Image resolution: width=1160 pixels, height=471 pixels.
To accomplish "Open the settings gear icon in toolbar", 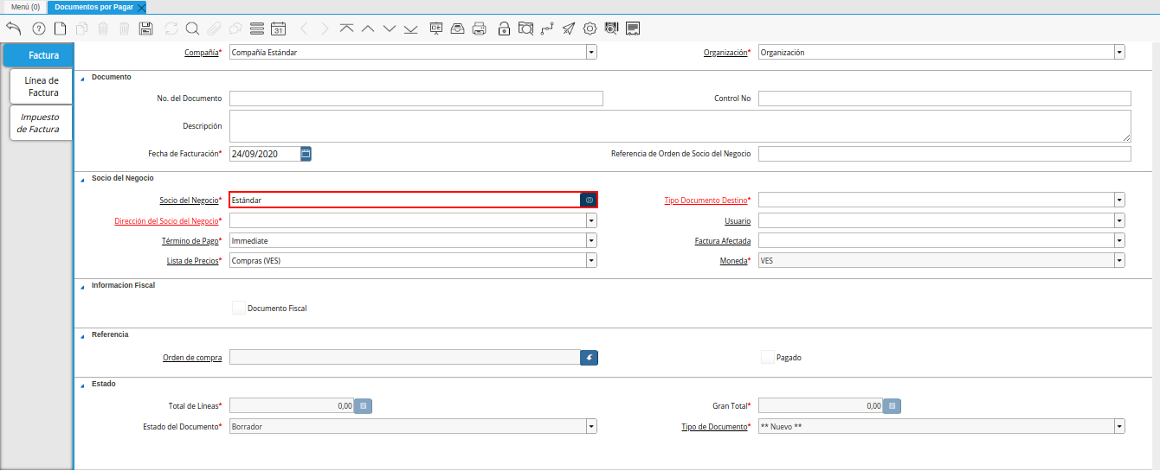I will pos(590,29).
